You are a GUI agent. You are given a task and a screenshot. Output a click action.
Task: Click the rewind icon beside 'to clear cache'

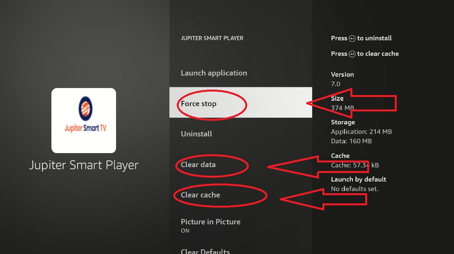pyautogui.click(x=352, y=54)
